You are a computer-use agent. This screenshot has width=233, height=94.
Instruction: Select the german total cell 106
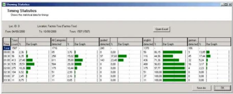(193, 48)
